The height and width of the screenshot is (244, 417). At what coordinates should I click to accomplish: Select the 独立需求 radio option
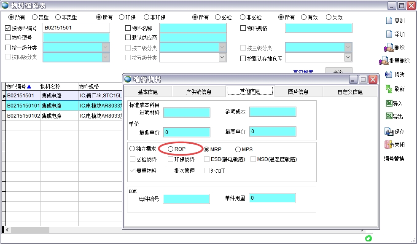[132, 149]
